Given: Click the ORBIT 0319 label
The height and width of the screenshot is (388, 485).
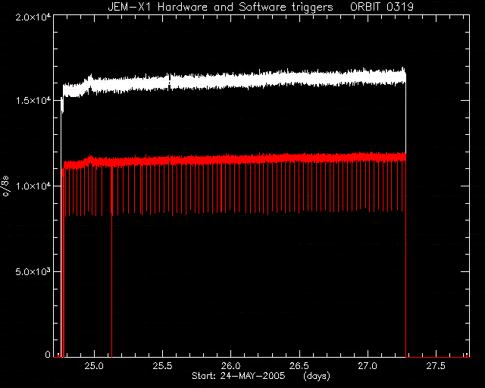Looking at the screenshot, I should (382, 7).
